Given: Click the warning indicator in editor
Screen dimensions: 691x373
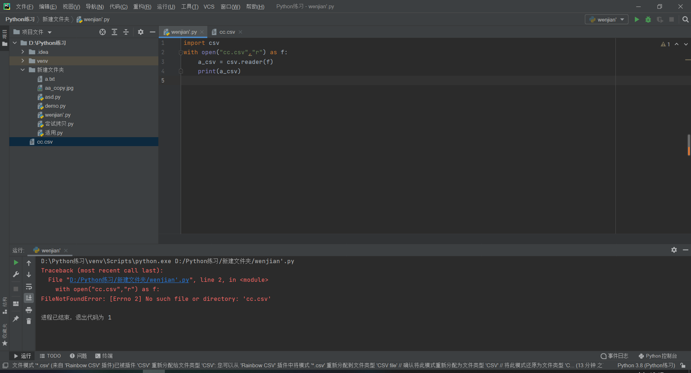Looking at the screenshot, I should [665, 44].
